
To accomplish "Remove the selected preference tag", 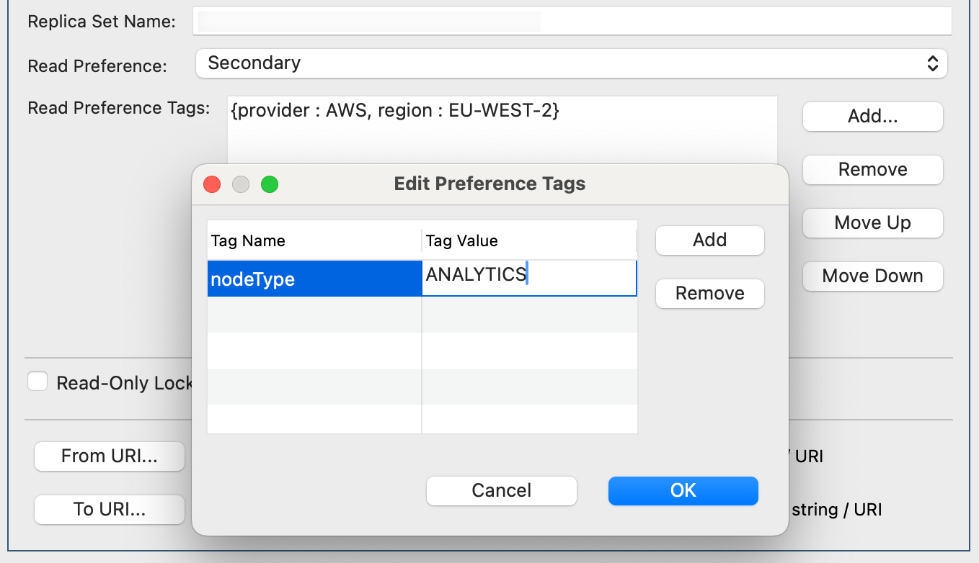I will point(709,293).
